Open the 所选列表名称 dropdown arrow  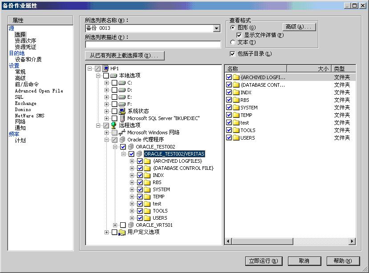pos(217,28)
